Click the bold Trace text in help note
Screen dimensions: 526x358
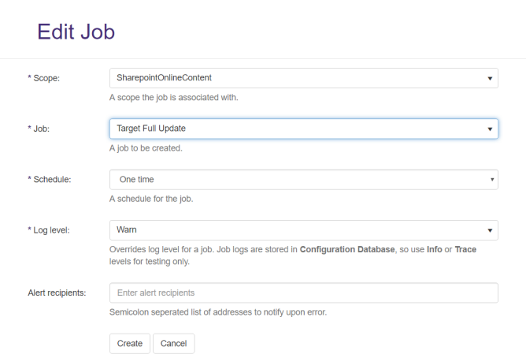pos(465,250)
